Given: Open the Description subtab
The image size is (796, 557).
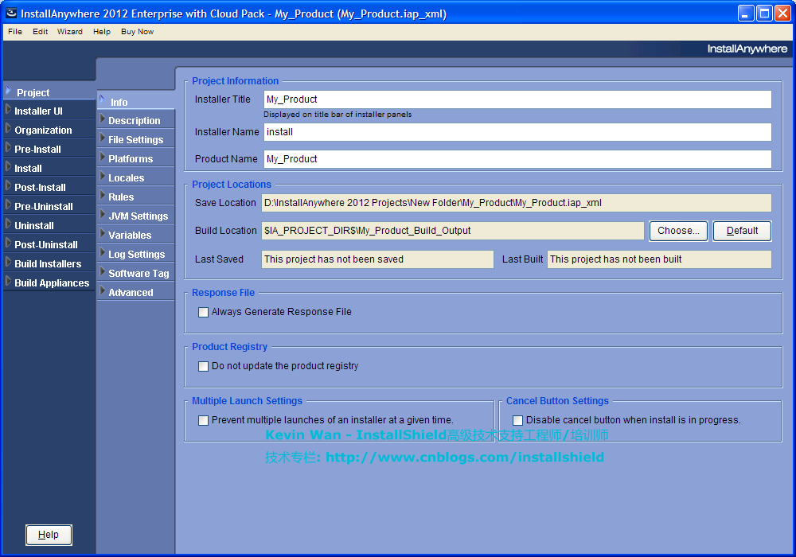Looking at the screenshot, I should point(136,121).
